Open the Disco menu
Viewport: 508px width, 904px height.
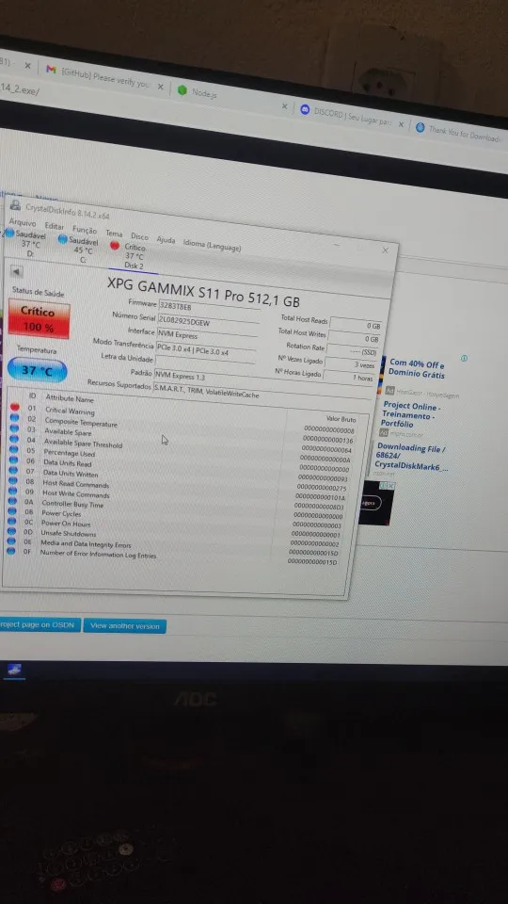click(139, 236)
